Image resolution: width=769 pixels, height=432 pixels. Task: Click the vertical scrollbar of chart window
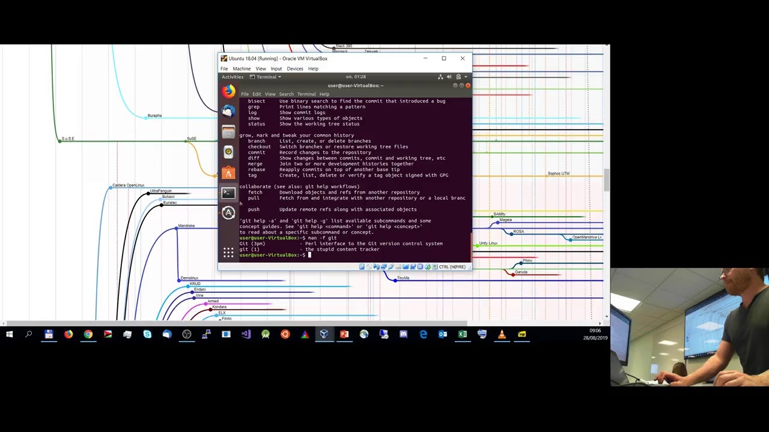click(607, 179)
